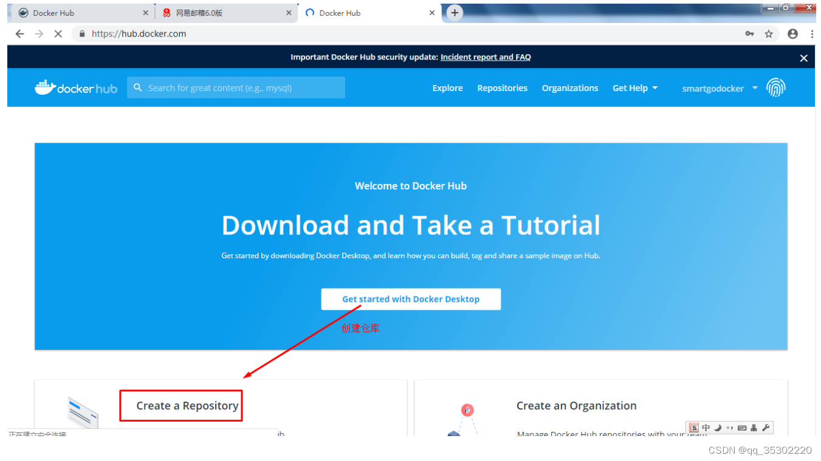Toggle Chinese/English mode 中 icon
The width and height of the screenshot is (821, 461).
point(706,428)
